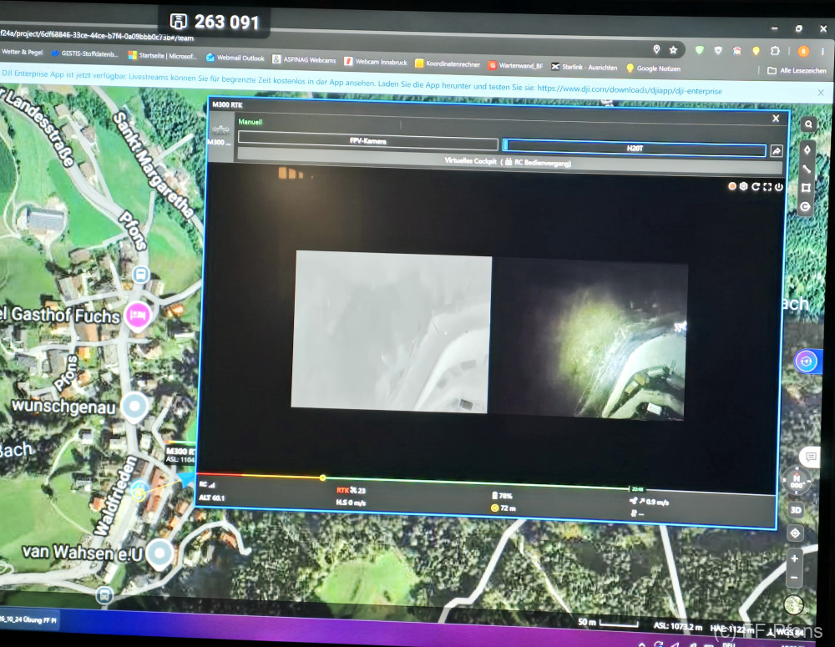The image size is (835, 647).
Task: Open the Virtuelles Cockpit bar
Action: 509,162
